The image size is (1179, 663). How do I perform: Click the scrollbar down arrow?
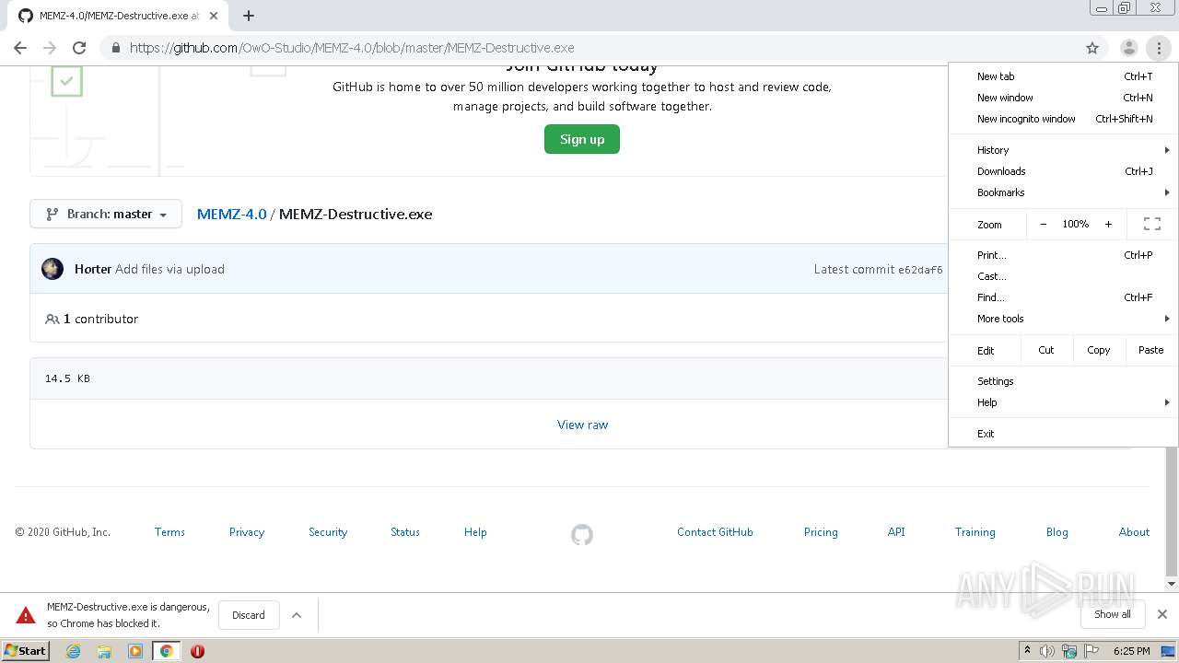coord(1172,584)
